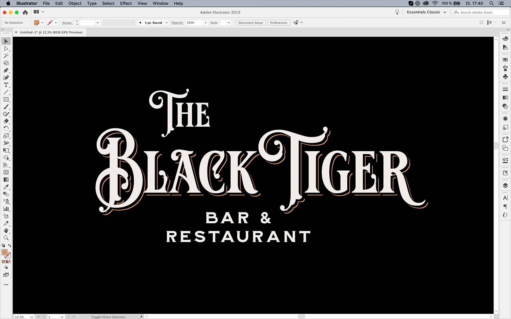Select the Pen tool
The width and height of the screenshot is (511, 319).
point(6,70)
